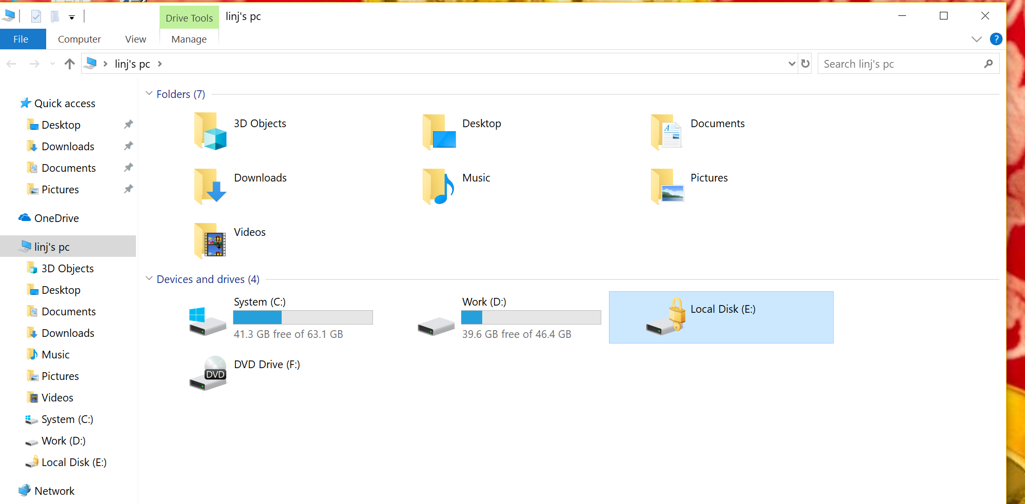This screenshot has width=1025, height=504.
Task: Open Help with the blue question mark
Action: (x=996, y=39)
